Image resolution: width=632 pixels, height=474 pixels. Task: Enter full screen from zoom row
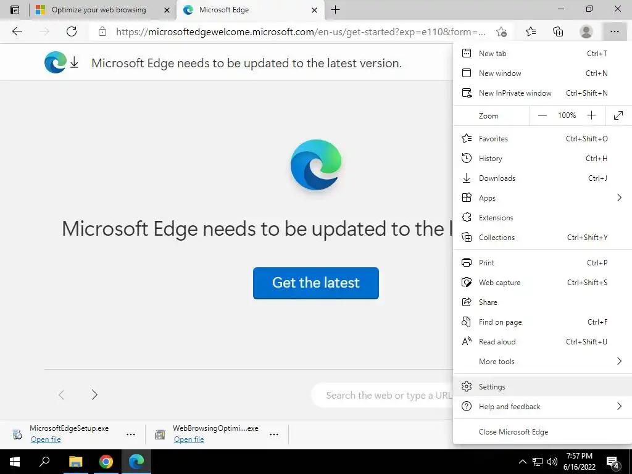[x=618, y=115]
